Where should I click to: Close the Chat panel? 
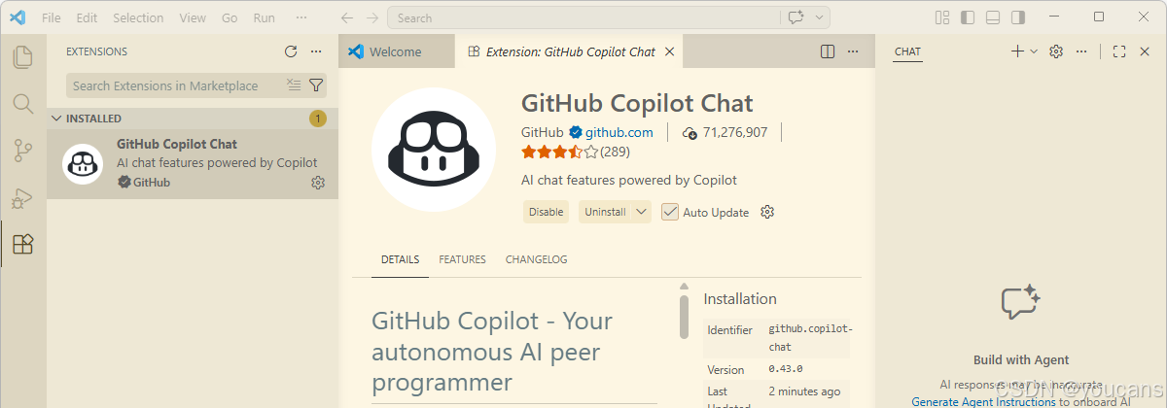pyautogui.click(x=1145, y=51)
